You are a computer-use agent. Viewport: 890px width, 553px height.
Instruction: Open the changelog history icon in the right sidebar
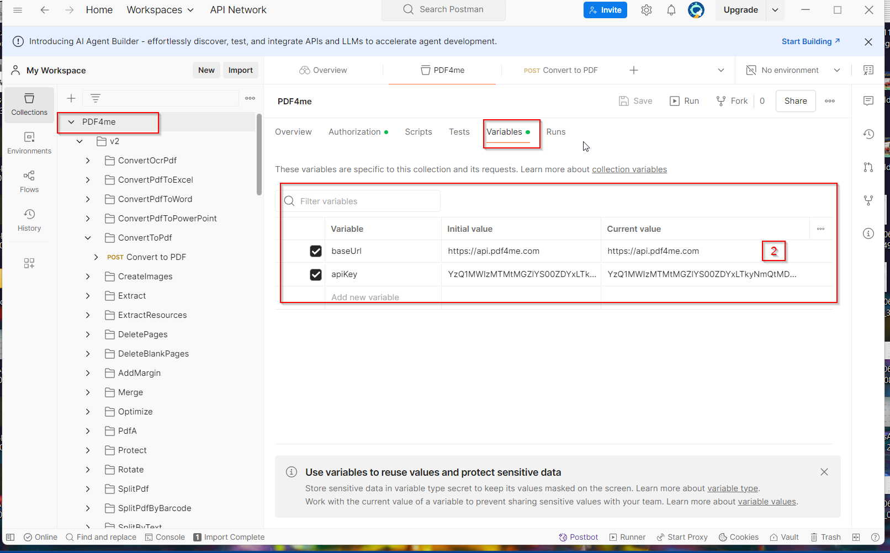868,134
